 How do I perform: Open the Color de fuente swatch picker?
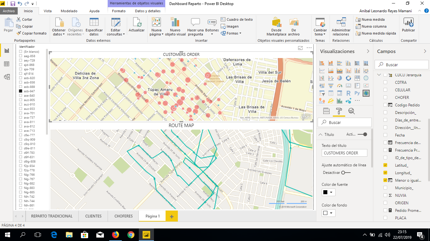[328, 192]
